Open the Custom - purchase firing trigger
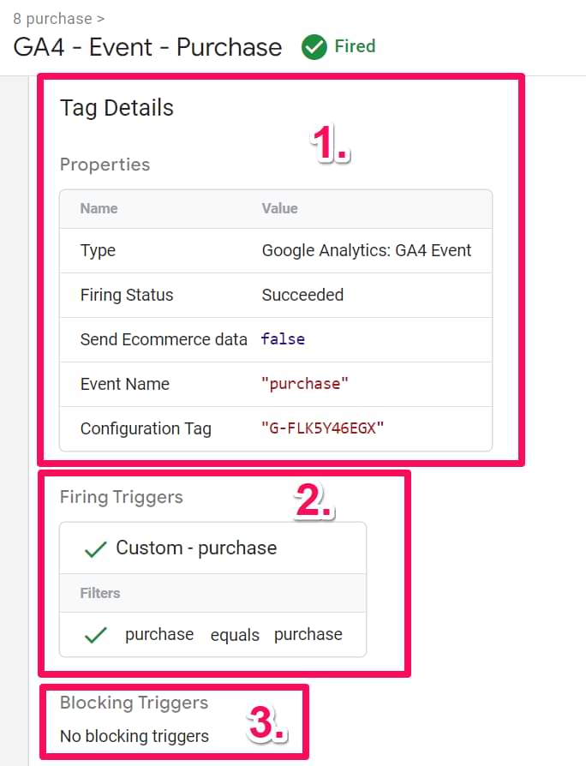This screenshot has width=586, height=766. tap(196, 548)
